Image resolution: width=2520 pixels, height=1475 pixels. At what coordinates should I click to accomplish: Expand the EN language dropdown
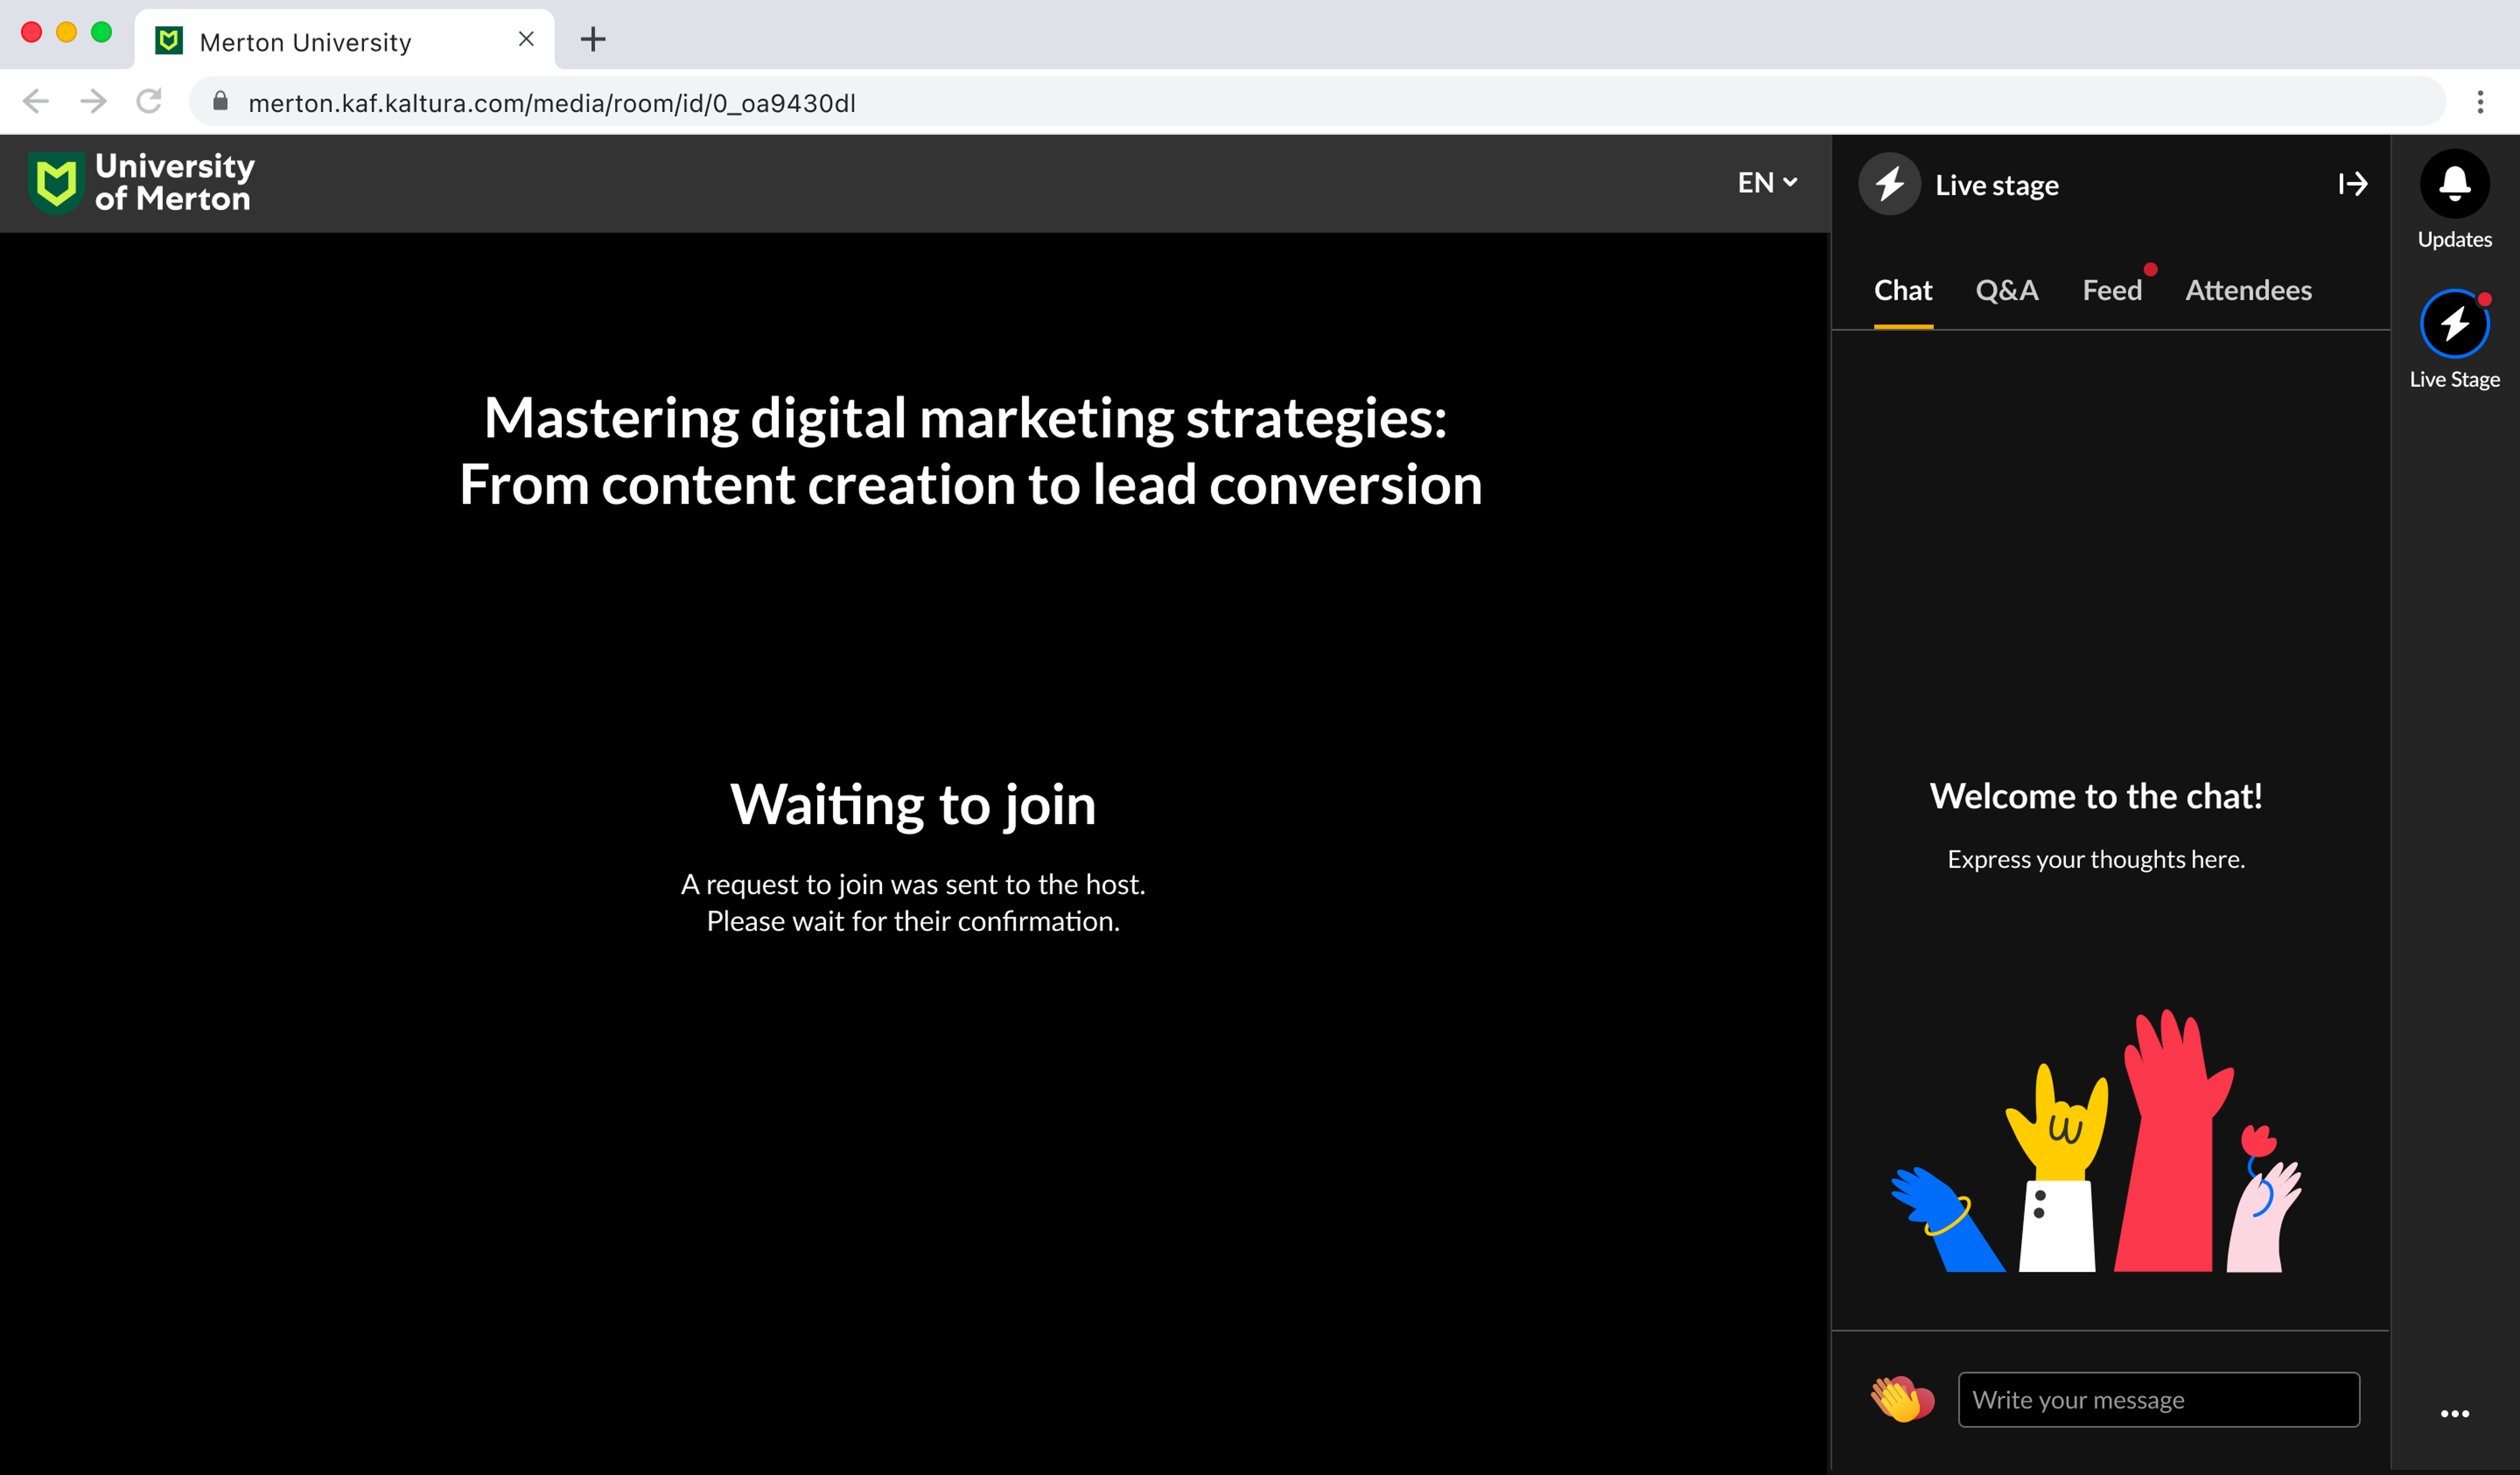(x=1766, y=183)
